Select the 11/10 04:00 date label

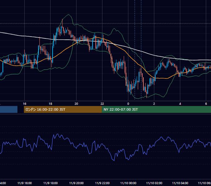pos(180,183)
